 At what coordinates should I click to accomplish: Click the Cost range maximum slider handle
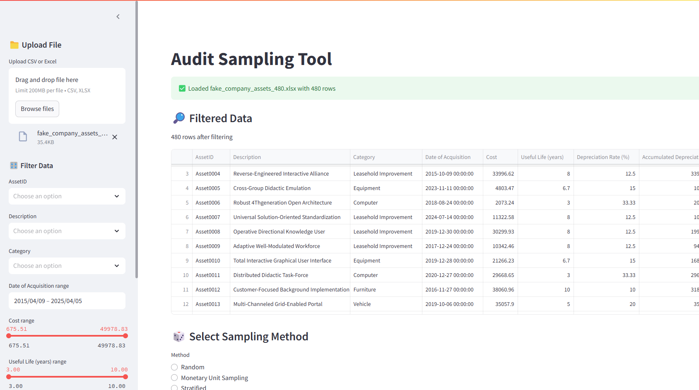(125, 336)
